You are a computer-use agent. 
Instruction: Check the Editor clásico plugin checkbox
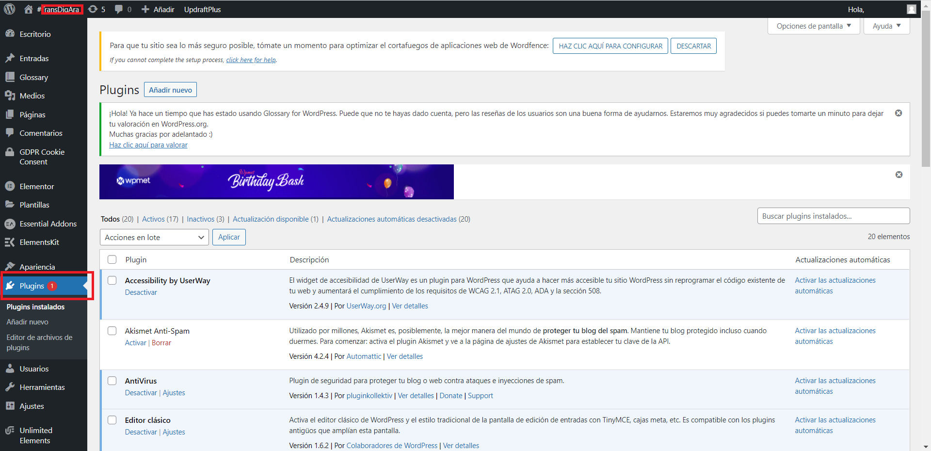coord(112,420)
